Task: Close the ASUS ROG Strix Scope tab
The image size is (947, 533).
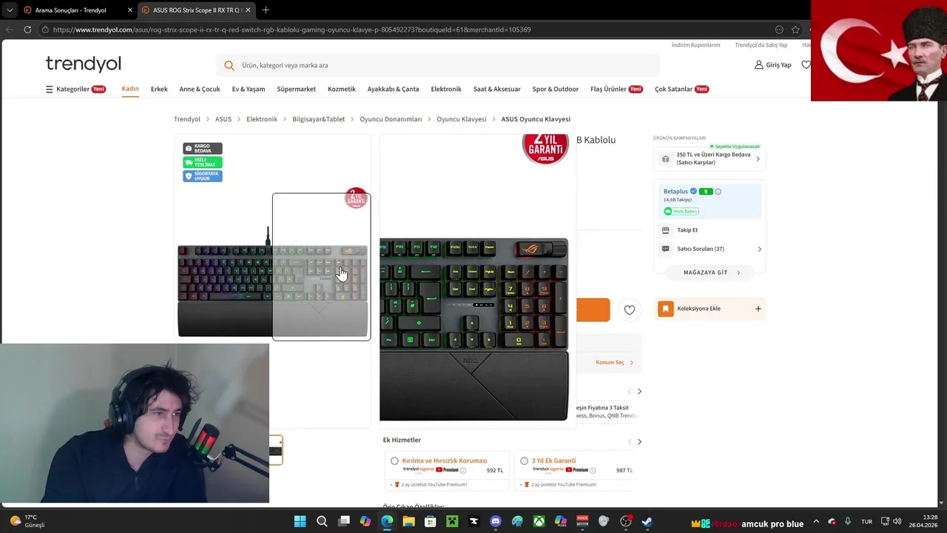Action: coord(248,10)
